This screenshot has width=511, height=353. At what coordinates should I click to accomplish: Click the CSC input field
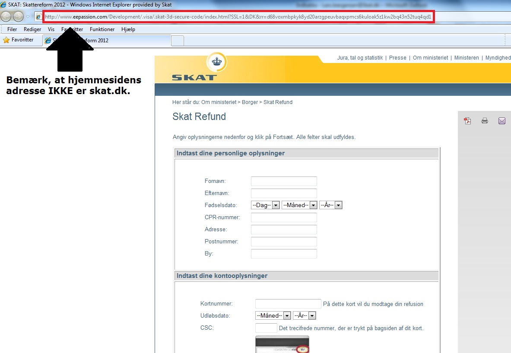266,328
